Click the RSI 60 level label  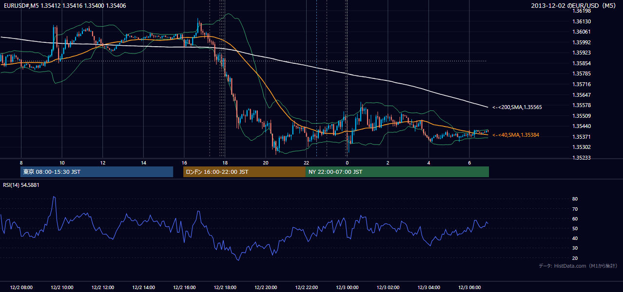click(575, 219)
